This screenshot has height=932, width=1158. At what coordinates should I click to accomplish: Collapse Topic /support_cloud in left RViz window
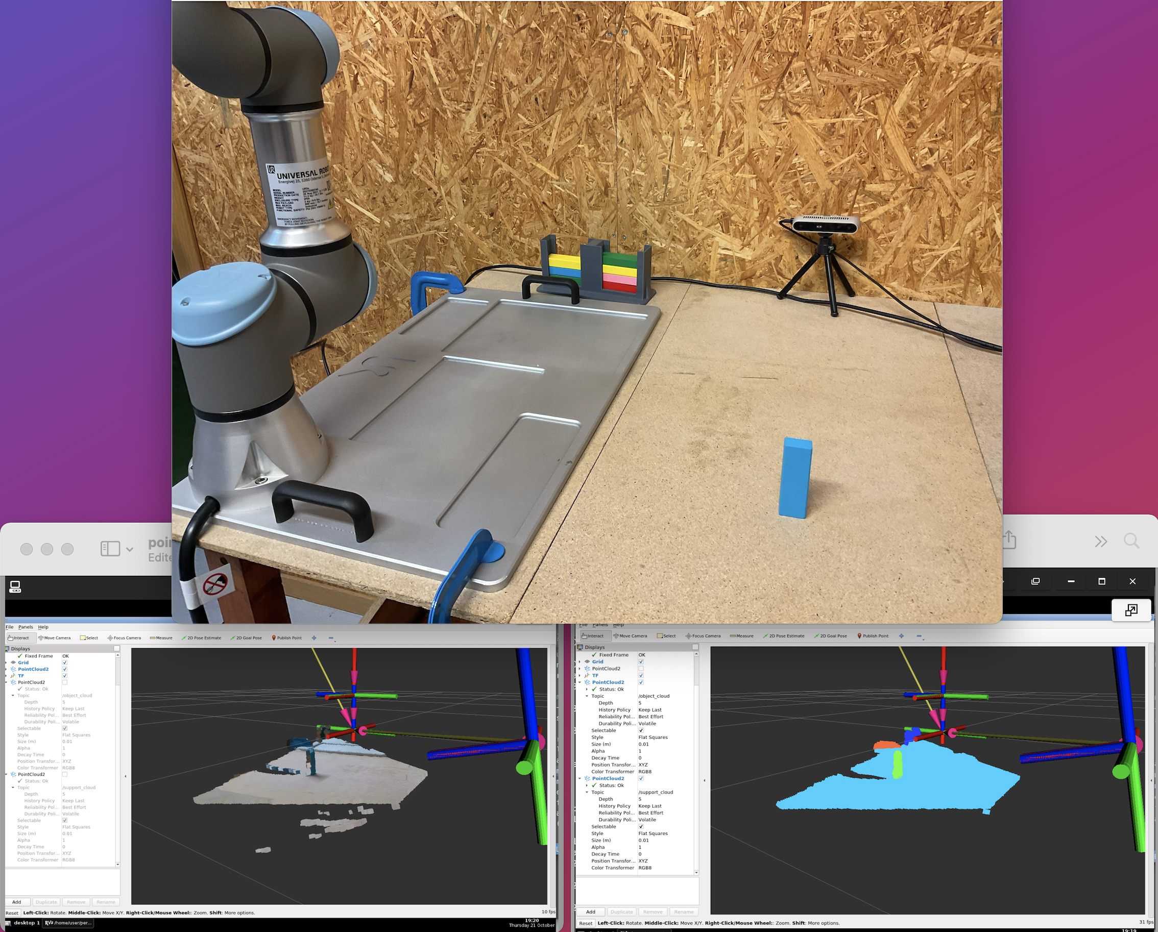point(13,788)
